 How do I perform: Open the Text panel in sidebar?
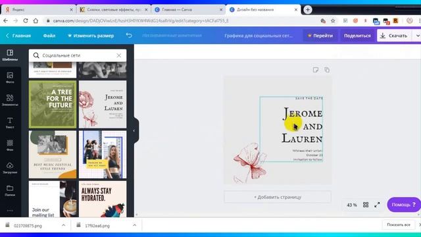point(10,123)
